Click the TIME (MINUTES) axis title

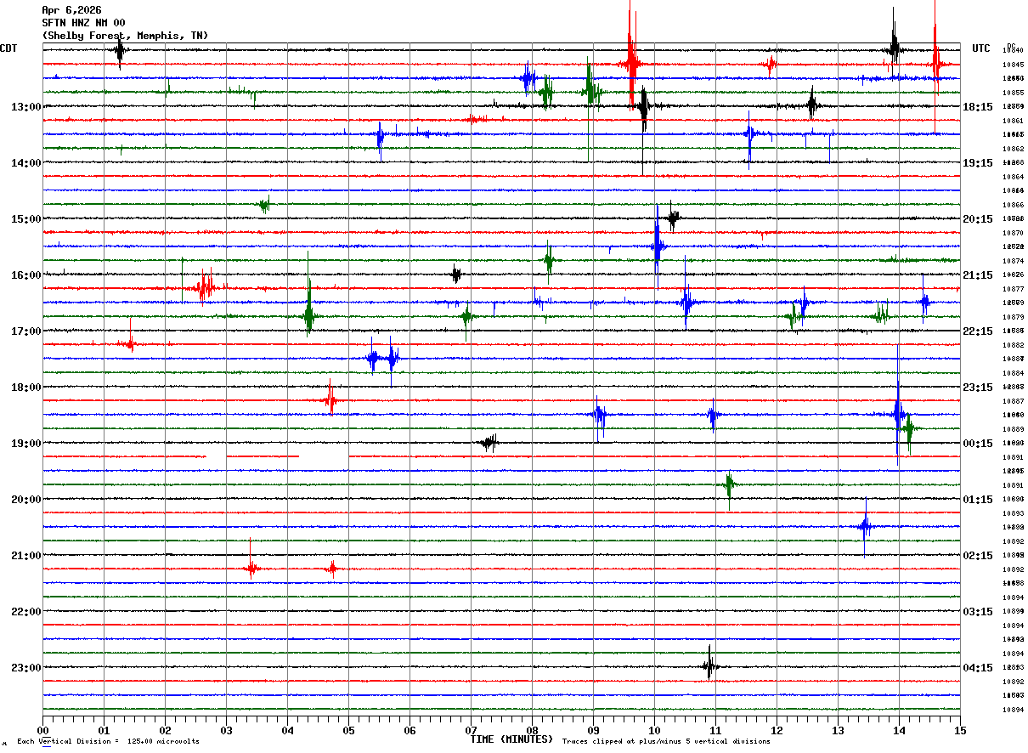(x=511, y=739)
